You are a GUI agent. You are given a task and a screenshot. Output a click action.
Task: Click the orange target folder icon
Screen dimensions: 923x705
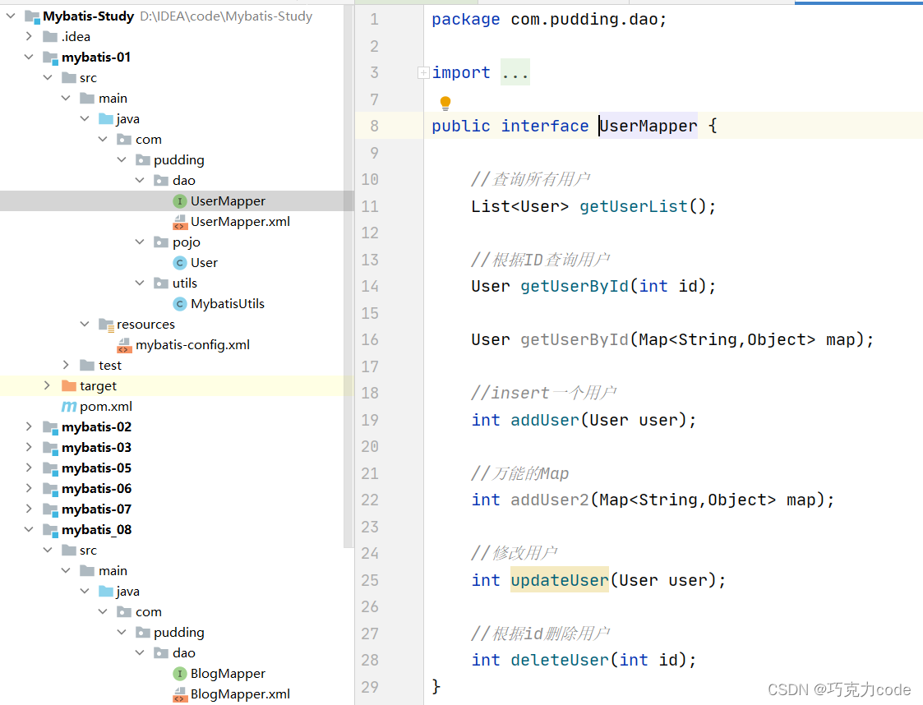point(69,386)
